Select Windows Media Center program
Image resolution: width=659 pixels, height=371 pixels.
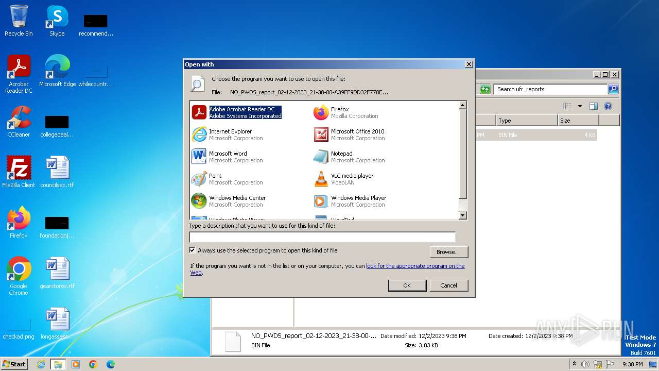(x=229, y=201)
